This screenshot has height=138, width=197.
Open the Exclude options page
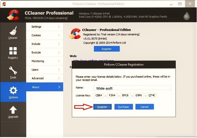coord(45,52)
